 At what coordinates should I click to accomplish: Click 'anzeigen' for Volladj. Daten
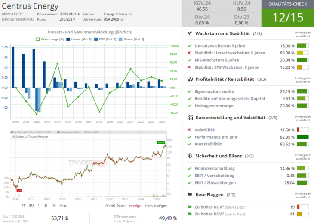135,206
